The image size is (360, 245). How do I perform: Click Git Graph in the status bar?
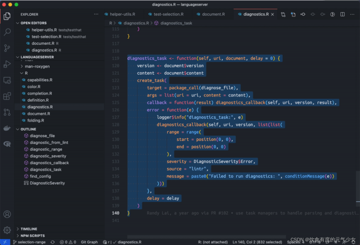(x=89, y=242)
